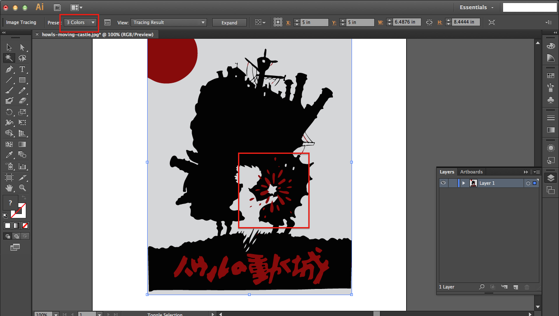Select the Magic Wand tool
The image size is (559, 316).
[x=9, y=58]
